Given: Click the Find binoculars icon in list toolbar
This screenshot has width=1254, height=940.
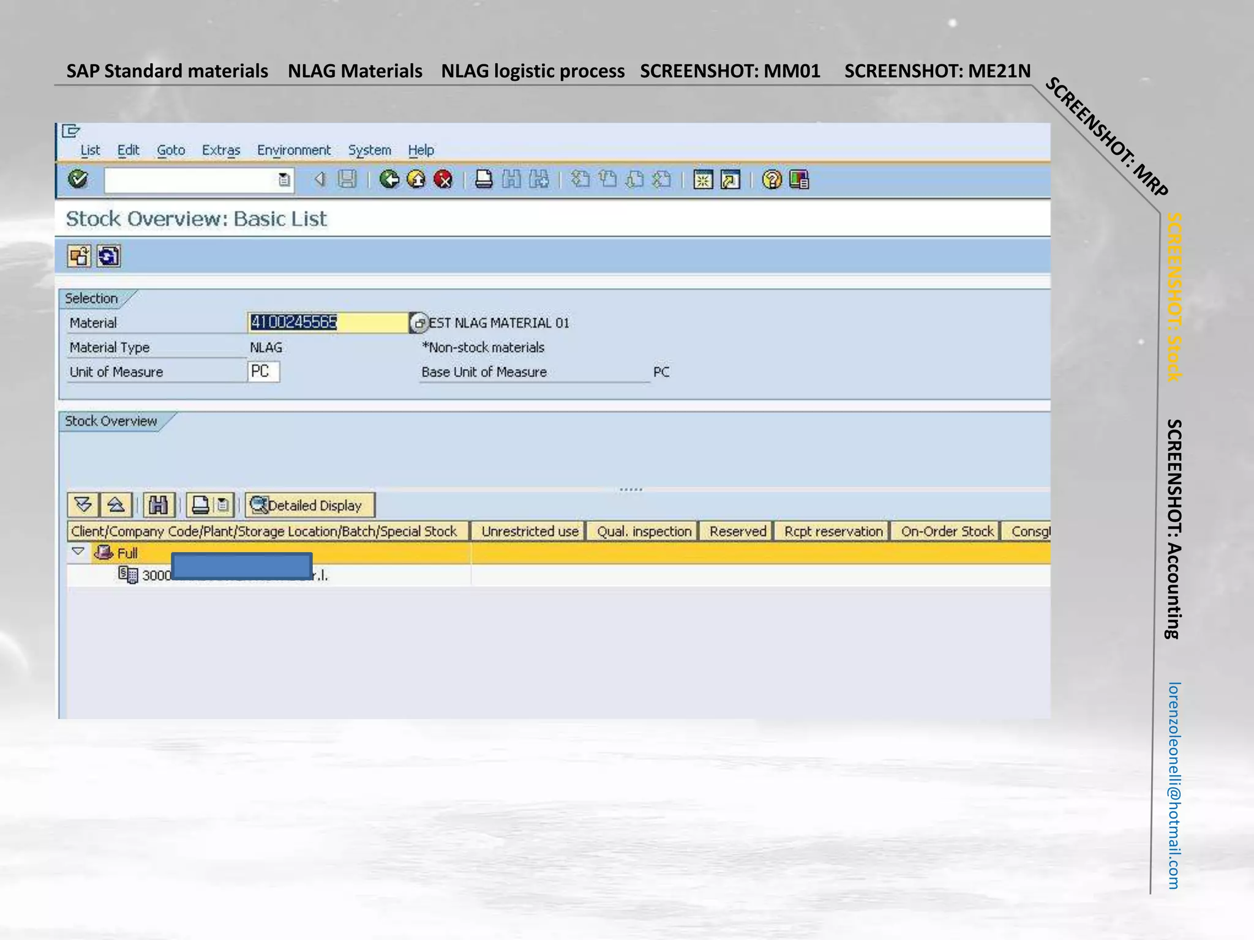Looking at the screenshot, I should 159,505.
